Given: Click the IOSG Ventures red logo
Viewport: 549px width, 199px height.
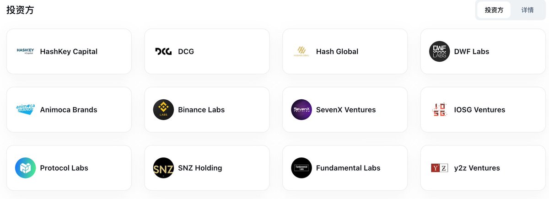Looking at the screenshot, I should pyautogui.click(x=440, y=110).
